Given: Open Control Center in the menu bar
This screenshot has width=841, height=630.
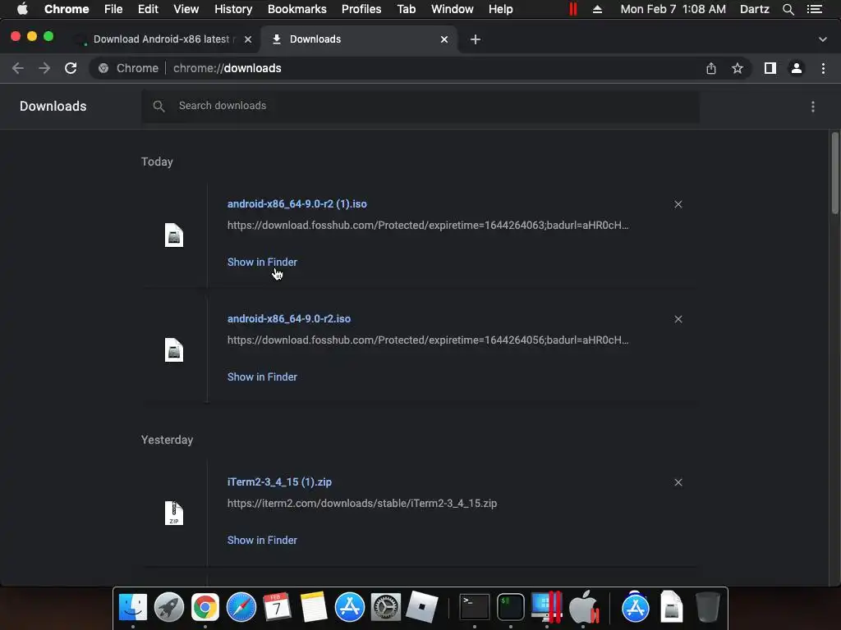Looking at the screenshot, I should (x=815, y=9).
